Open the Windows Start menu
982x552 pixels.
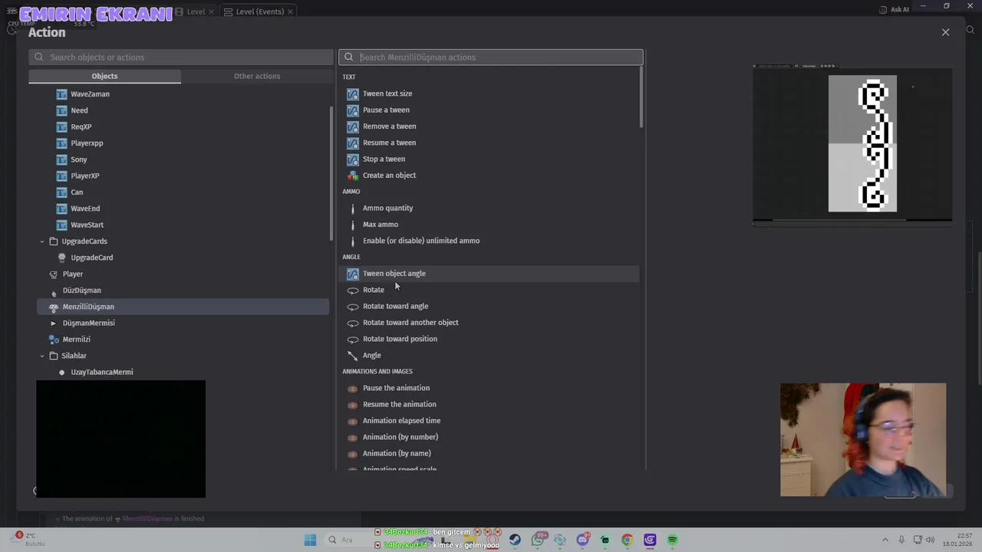click(x=310, y=540)
